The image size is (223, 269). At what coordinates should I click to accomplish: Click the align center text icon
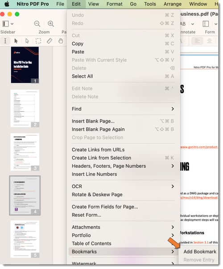pos(209,41)
